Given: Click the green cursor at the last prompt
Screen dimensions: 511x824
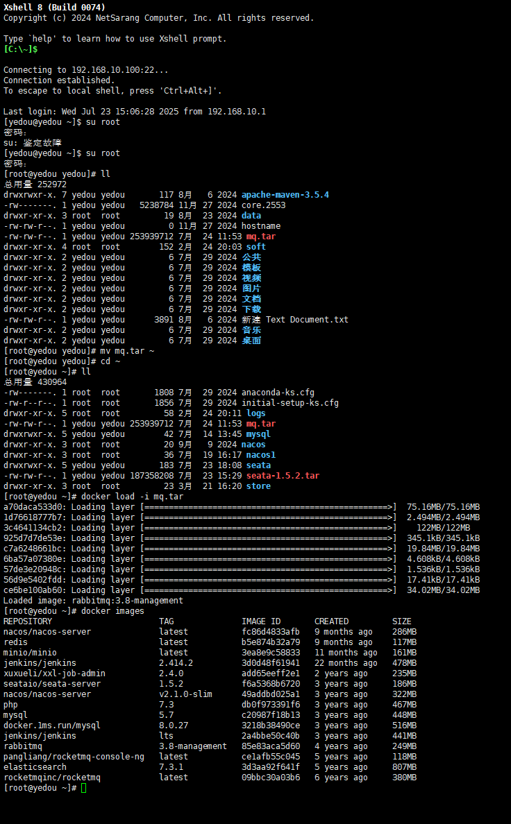Looking at the screenshot, I should [x=84, y=788].
